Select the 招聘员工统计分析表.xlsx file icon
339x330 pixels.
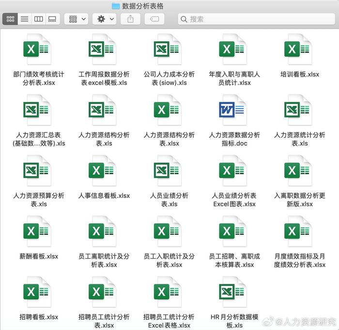(x=102, y=292)
